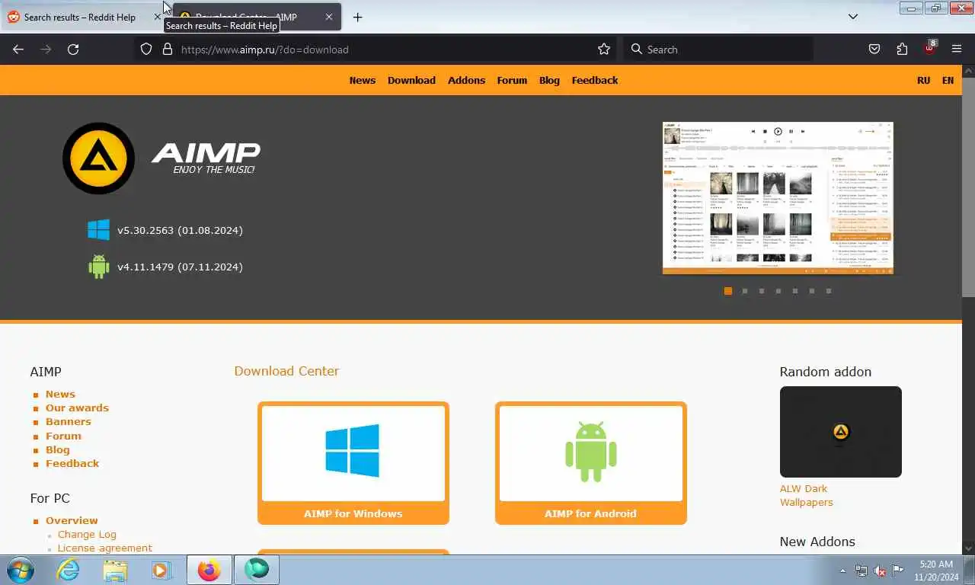Click the AIMP for Android download card
Viewport: 975px width, 585px height.
tap(591, 463)
